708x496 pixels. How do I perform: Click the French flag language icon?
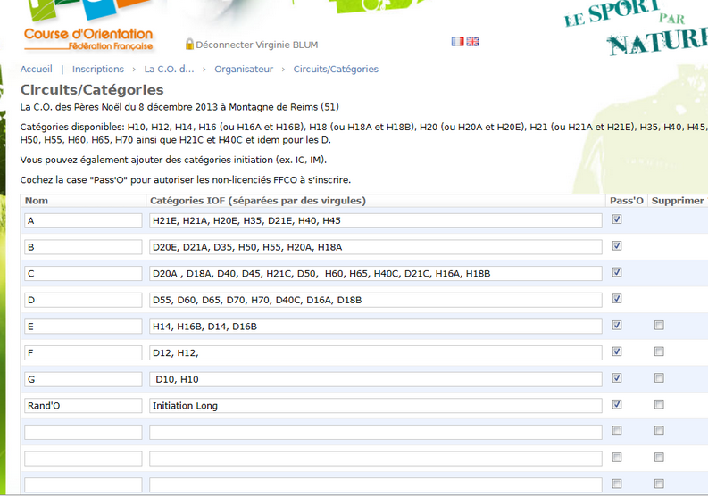click(x=457, y=42)
